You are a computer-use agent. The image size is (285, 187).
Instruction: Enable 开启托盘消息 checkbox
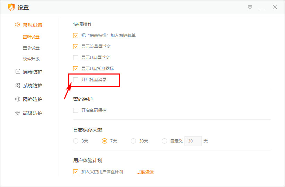[76, 80]
